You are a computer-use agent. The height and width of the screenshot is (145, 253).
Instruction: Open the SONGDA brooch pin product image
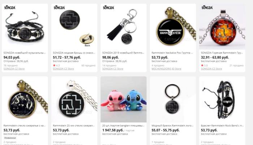click(74, 27)
